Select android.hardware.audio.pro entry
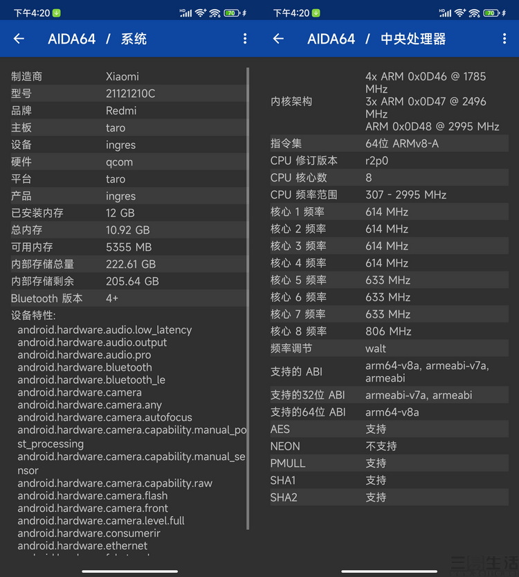 pyautogui.click(x=84, y=355)
